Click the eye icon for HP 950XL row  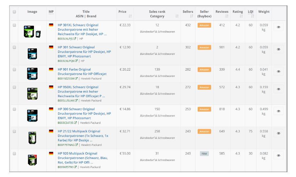pyautogui.click(x=278, y=89)
